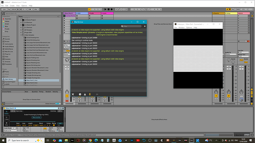Open the View menu in Ableton

[18, 6]
